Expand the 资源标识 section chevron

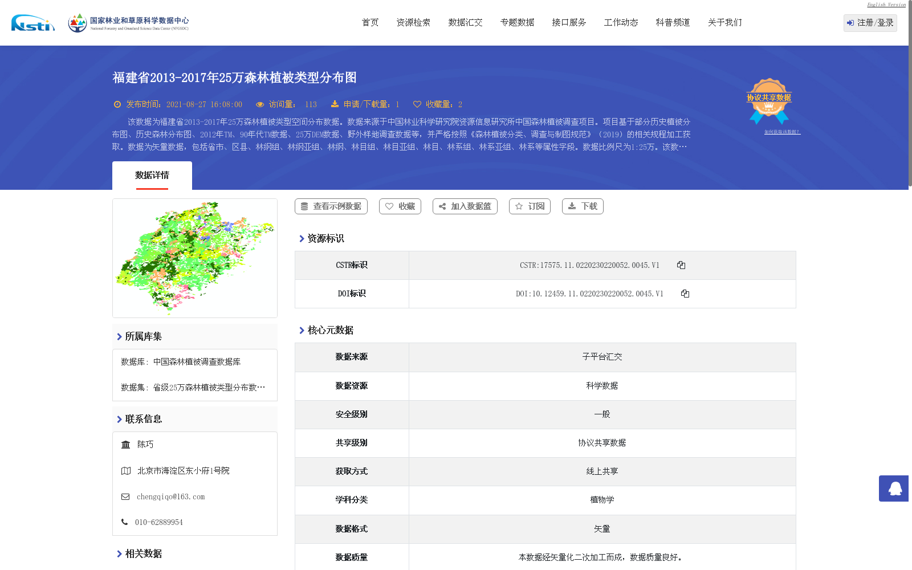(302, 239)
